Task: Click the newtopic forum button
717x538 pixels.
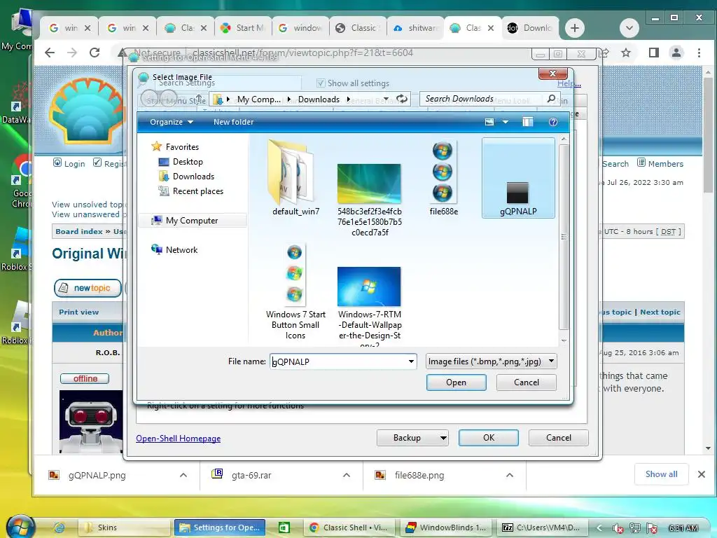Action: tap(88, 288)
